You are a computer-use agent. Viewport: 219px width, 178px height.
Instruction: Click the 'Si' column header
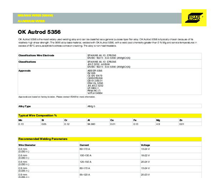click(43, 120)
